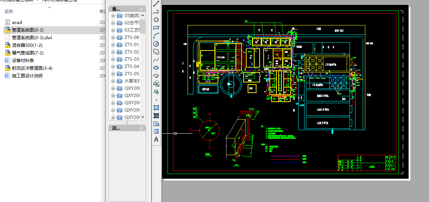The width and height of the screenshot is (429, 202).
Task: Choose the Rectangle tool
Action: 156,28
